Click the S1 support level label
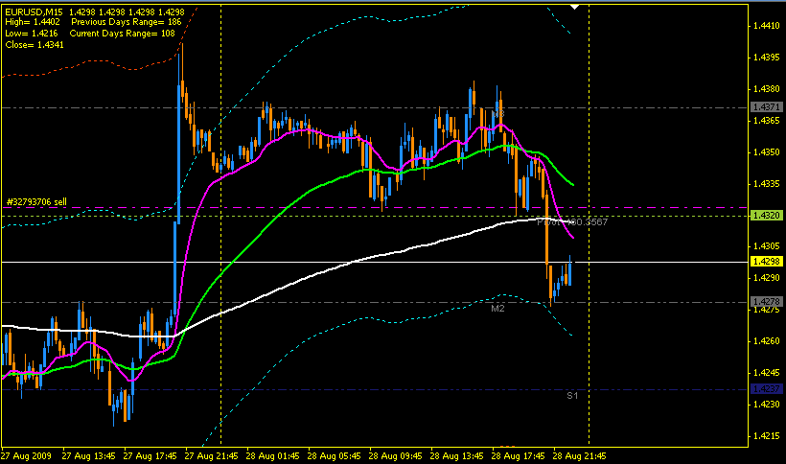 pyautogui.click(x=572, y=396)
